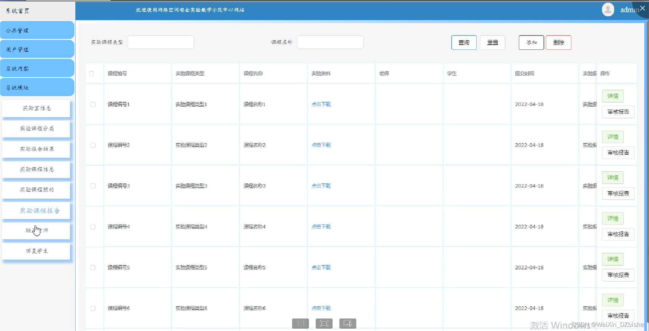Click 点击下载 link in 课程编号5 row

[x=321, y=267]
